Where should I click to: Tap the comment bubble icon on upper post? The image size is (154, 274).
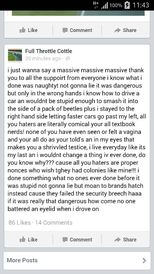(x=65, y=31)
